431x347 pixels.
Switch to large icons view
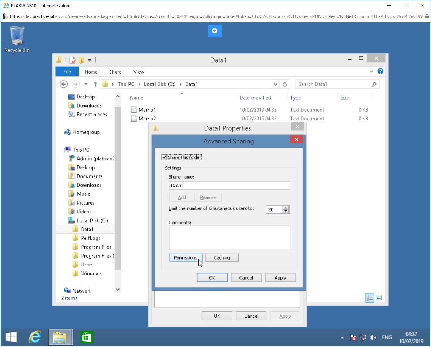(x=379, y=298)
